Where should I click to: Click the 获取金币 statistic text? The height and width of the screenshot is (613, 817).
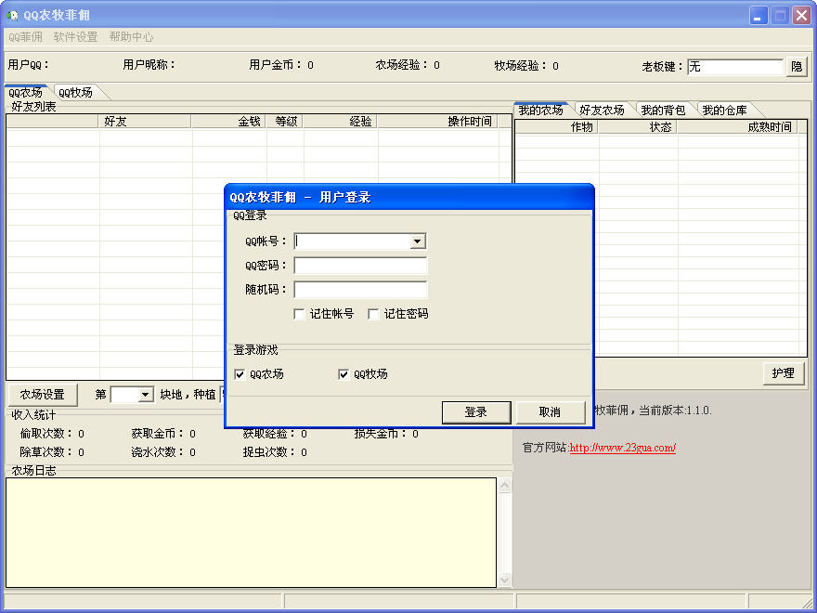coord(163,434)
